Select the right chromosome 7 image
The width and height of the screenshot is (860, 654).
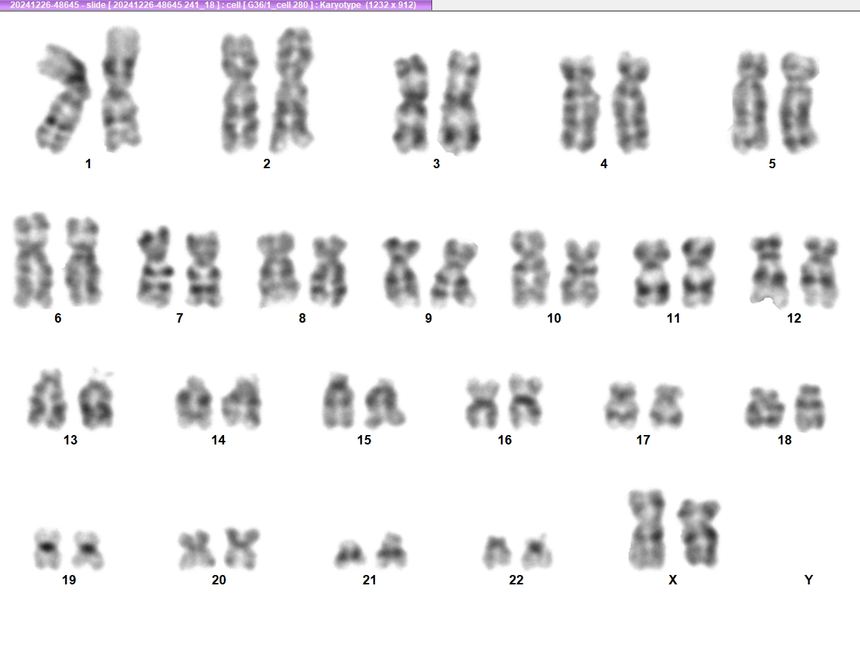[x=203, y=268]
